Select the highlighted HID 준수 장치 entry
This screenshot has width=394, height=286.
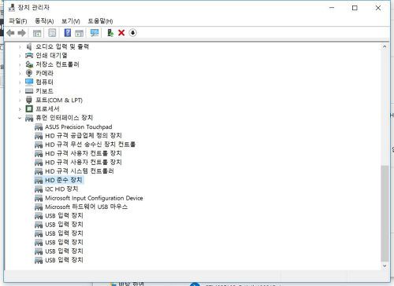(64, 180)
